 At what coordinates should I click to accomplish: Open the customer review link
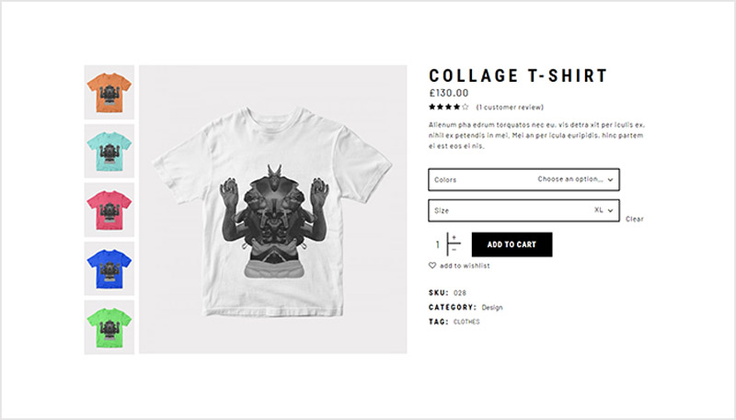[510, 107]
